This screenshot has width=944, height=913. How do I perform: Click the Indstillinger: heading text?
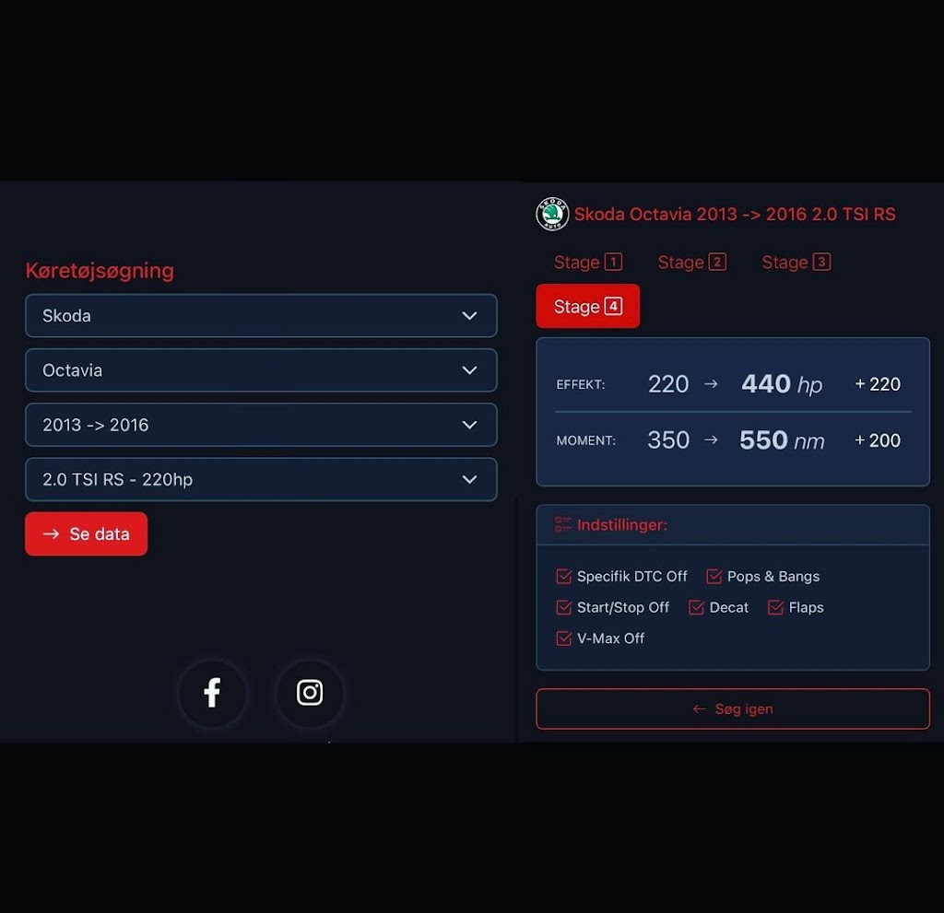pos(622,525)
